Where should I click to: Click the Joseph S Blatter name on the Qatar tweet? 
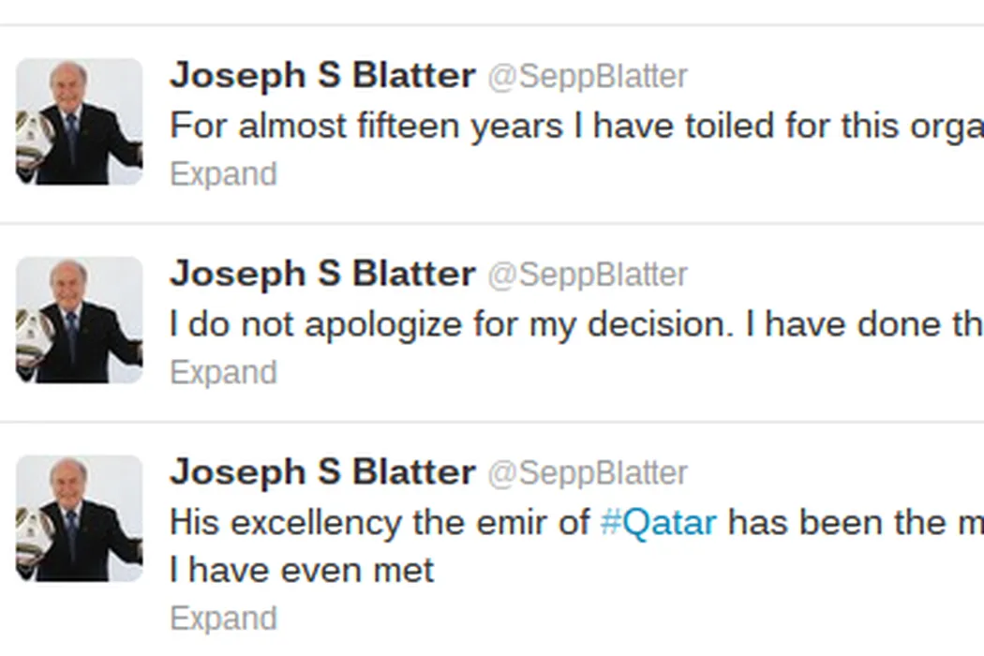[x=322, y=472]
